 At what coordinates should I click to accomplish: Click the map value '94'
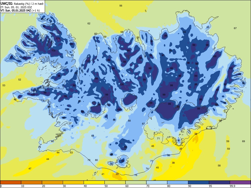184,32
